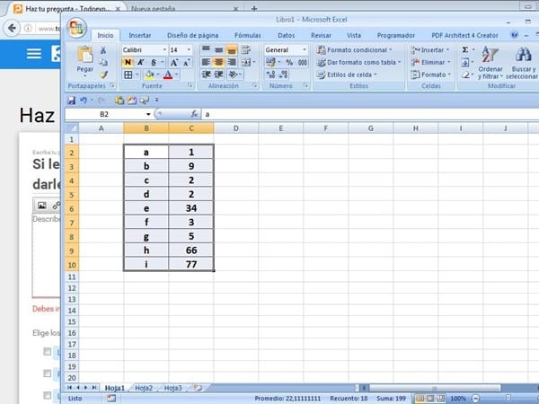Click the insert new sheet tab icon

pyautogui.click(x=198, y=388)
